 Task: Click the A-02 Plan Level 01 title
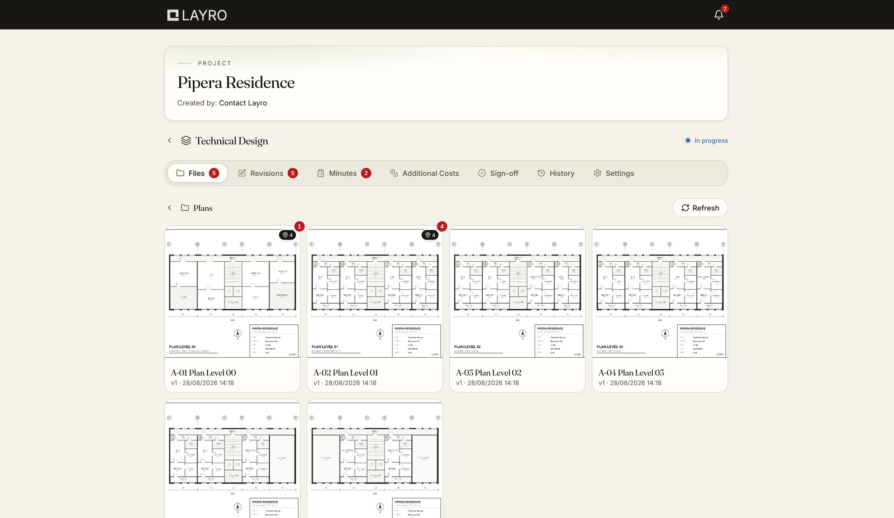(346, 372)
